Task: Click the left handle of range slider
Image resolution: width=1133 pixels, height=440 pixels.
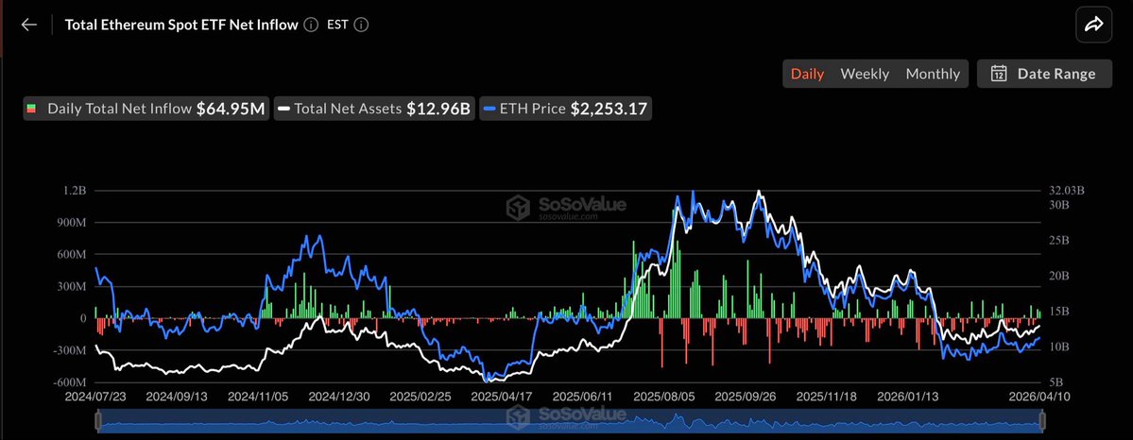Action: click(98, 421)
